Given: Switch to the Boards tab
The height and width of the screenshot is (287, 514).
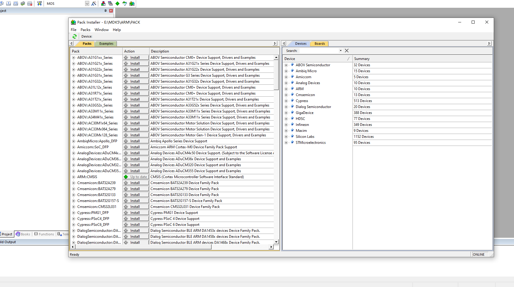Looking at the screenshot, I should click(x=320, y=44).
